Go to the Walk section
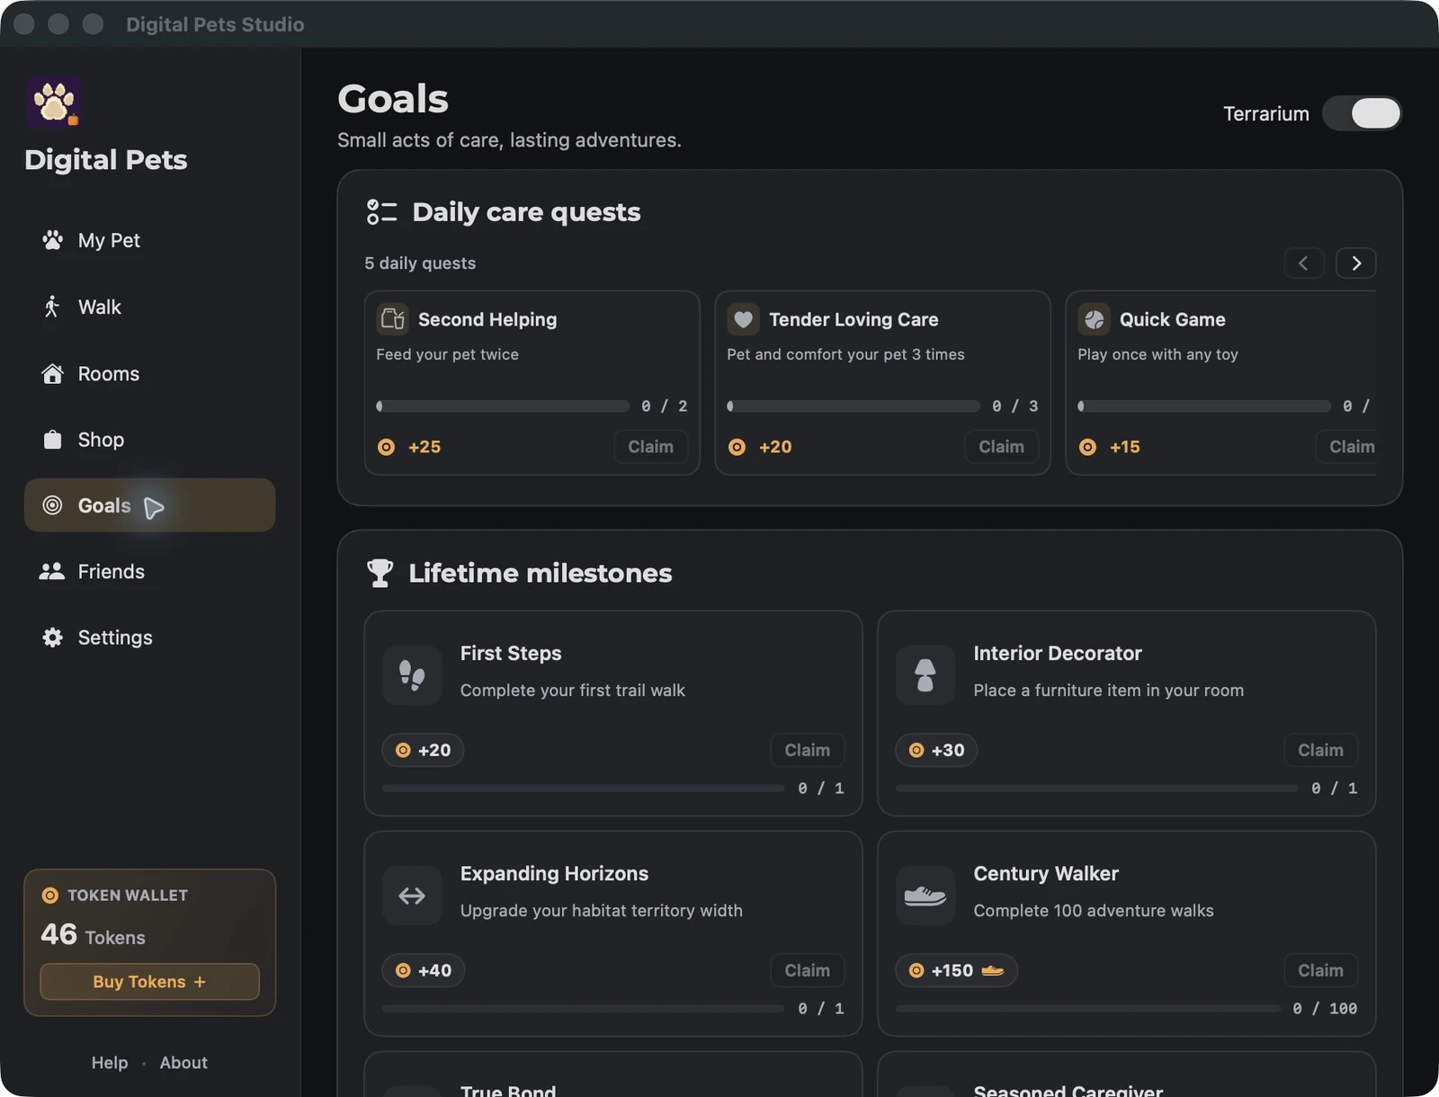 point(149,307)
